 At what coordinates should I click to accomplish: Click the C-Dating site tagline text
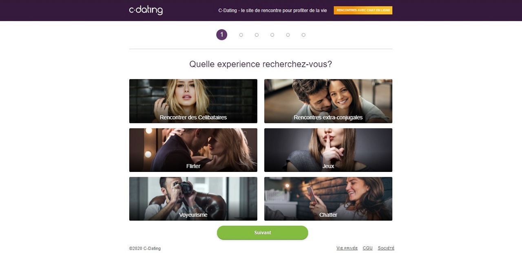click(x=273, y=11)
